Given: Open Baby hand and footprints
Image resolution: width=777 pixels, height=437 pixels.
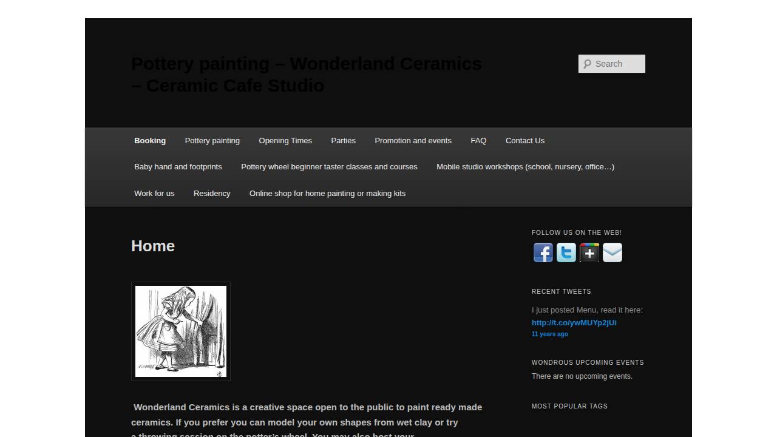Looking at the screenshot, I should 178,167.
